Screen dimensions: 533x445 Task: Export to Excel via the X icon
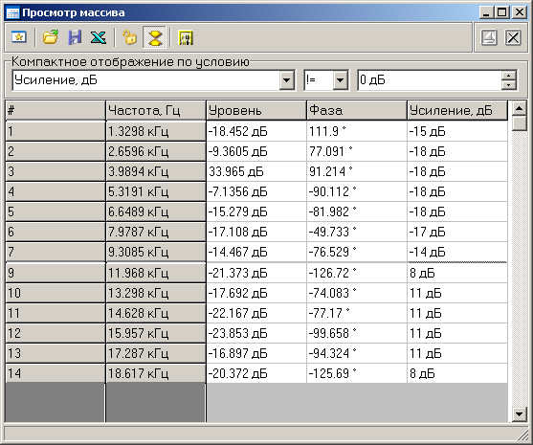point(99,37)
